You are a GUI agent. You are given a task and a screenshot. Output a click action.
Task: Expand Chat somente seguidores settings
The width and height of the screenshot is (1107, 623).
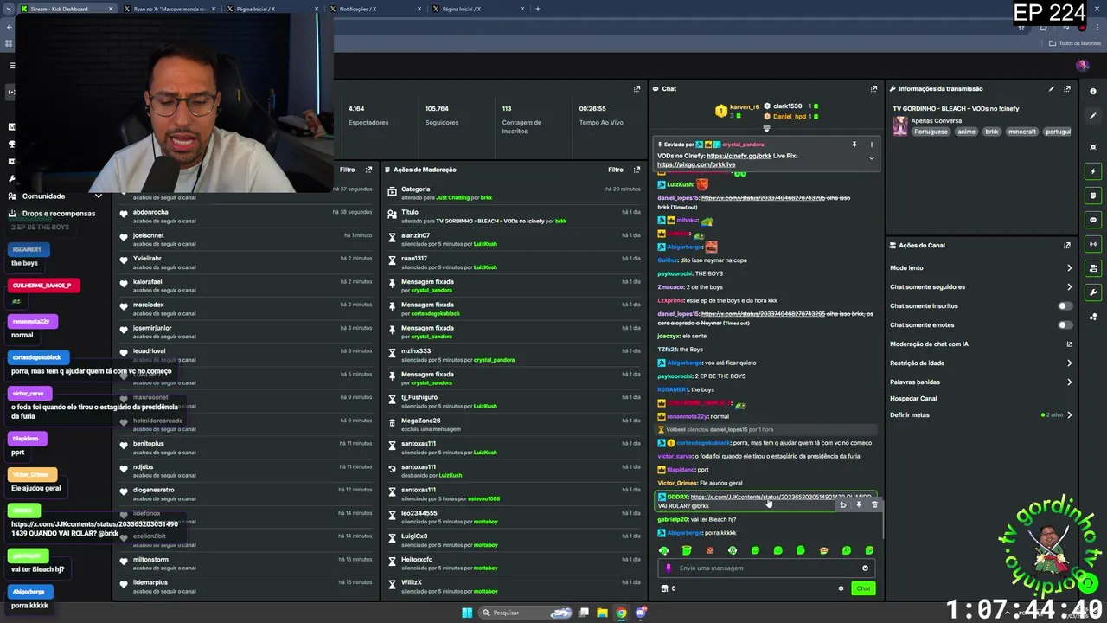point(1069,287)
